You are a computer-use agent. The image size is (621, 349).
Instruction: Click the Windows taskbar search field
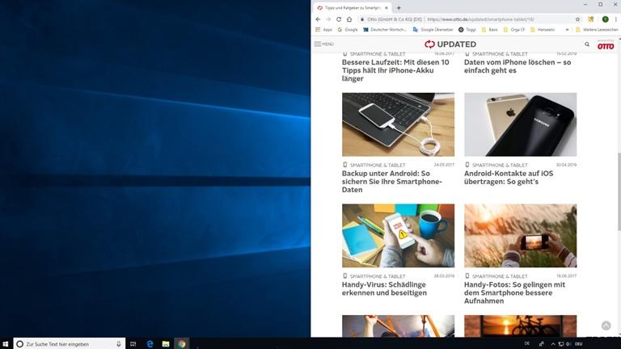point(69,343)
